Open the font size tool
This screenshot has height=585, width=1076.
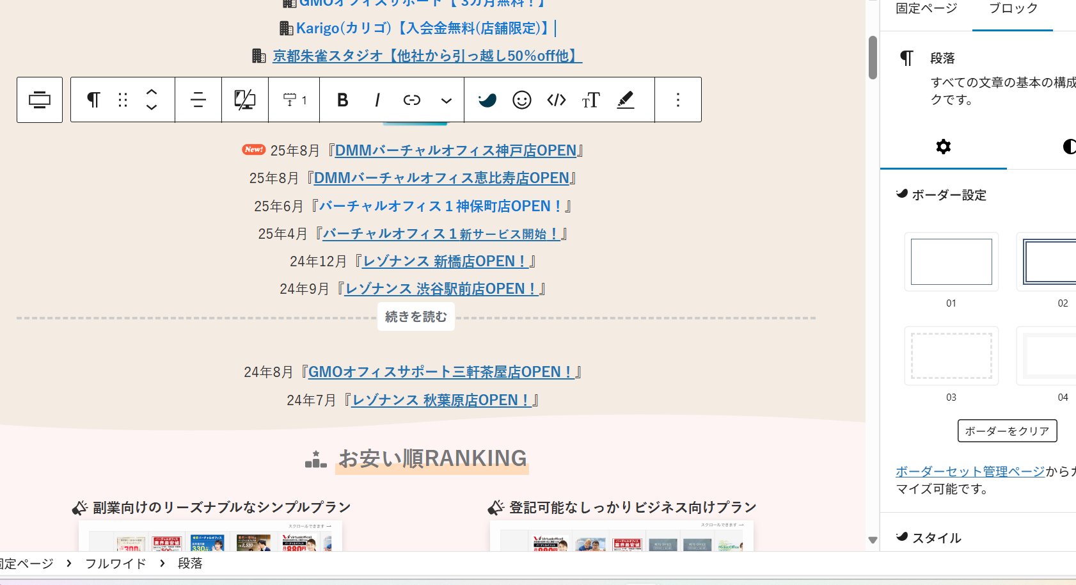(591, 100)
